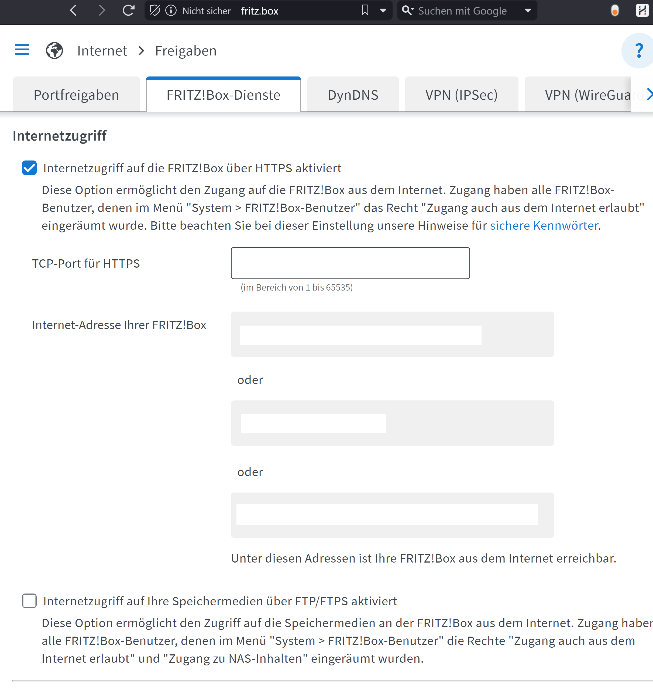Bookmark this page with bookmark icon
The height and width of the screenshot is (691, 653).
[x=365, y=11]
